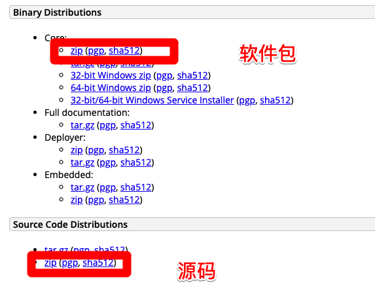375x290 pixels.
Task: Open Source Code zip sha512 checksum
Action: pyautogui.click(x=98, y=263)
